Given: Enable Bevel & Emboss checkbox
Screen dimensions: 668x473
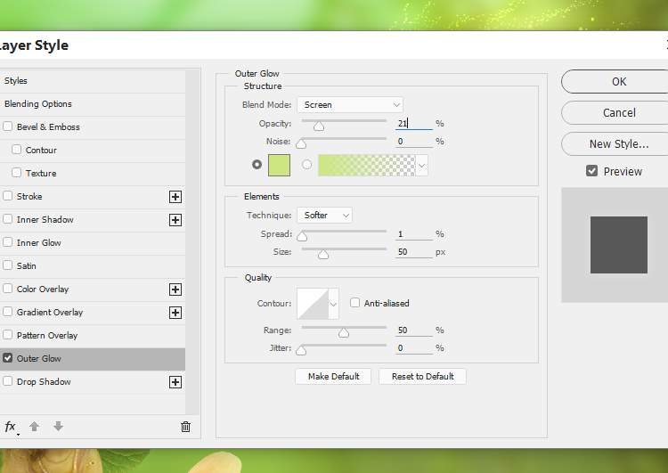Looking at the screenshot, I should 8,126.
